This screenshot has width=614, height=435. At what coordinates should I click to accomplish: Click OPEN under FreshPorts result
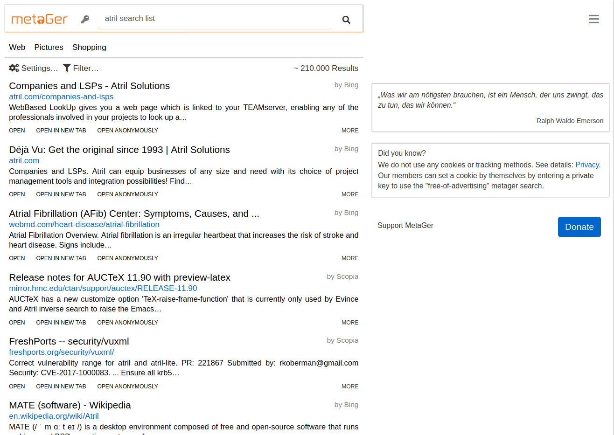pyautogui.click(x=17, y=387)
